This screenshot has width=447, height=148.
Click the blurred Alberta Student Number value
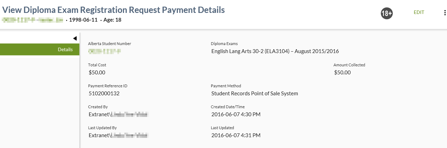[104, 51]
